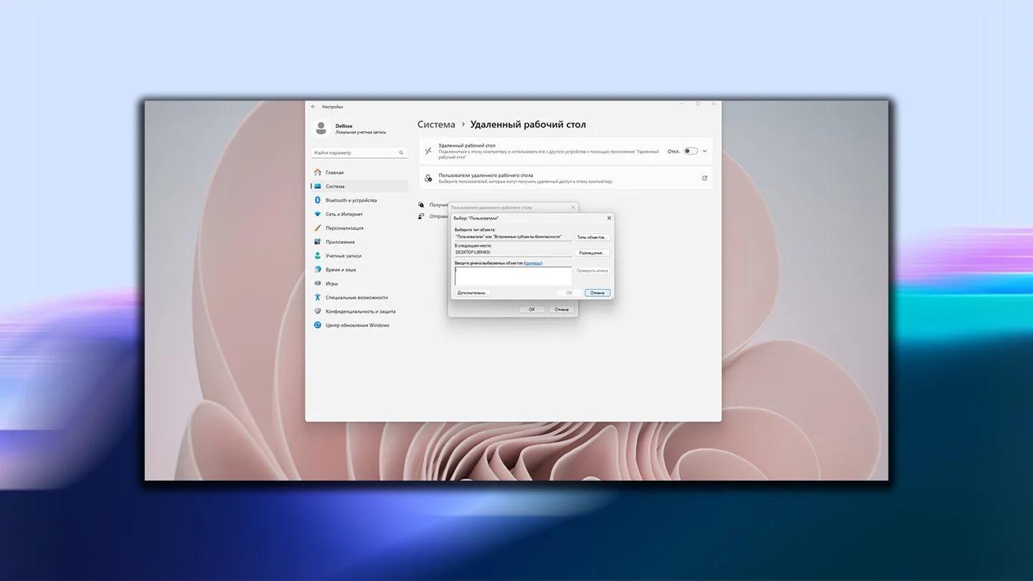Image resolution: width=1033 pixels, height=581 pixels.
Task: Click the Центр обновления Windows icon
Action: pyautogui.click(x=318, y=326)
